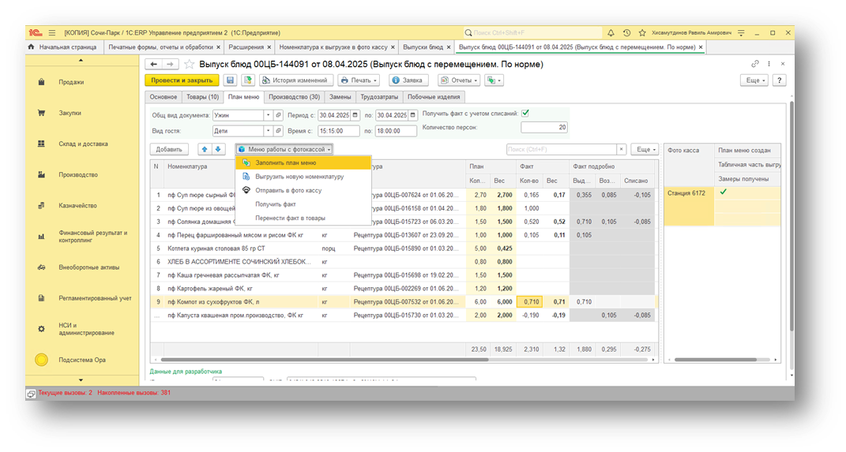846x452 pixels.
Task: Click Время с field 15:15:00
Action: coord(338,131)
